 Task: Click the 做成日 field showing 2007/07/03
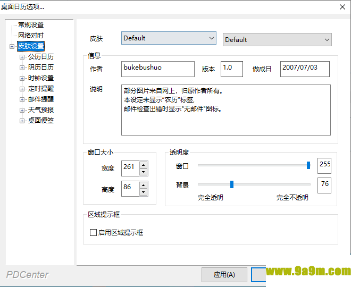(x=305, y=69)
